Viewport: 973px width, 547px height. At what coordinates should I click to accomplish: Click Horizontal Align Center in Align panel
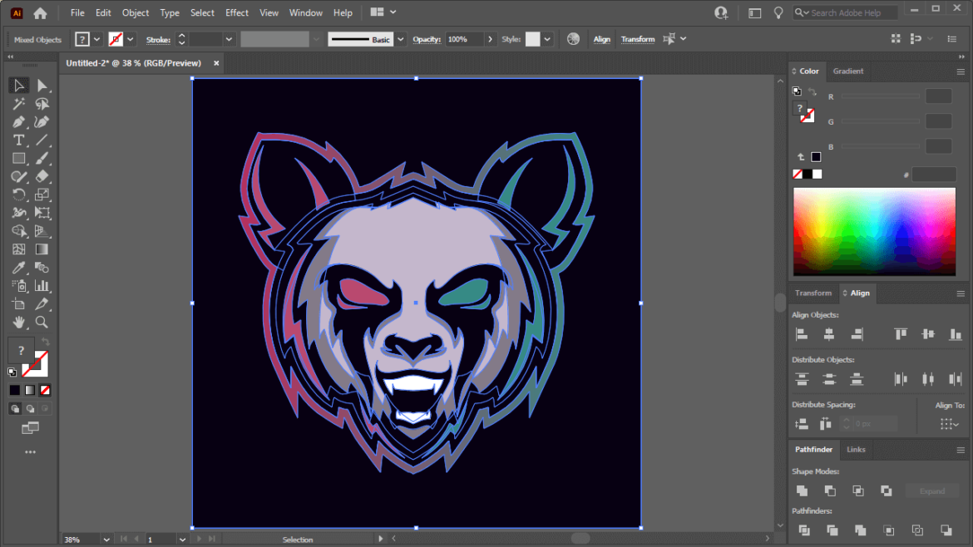(827, 333)
